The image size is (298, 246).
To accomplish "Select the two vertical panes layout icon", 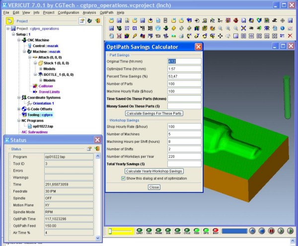I will (x=243, y=36).
